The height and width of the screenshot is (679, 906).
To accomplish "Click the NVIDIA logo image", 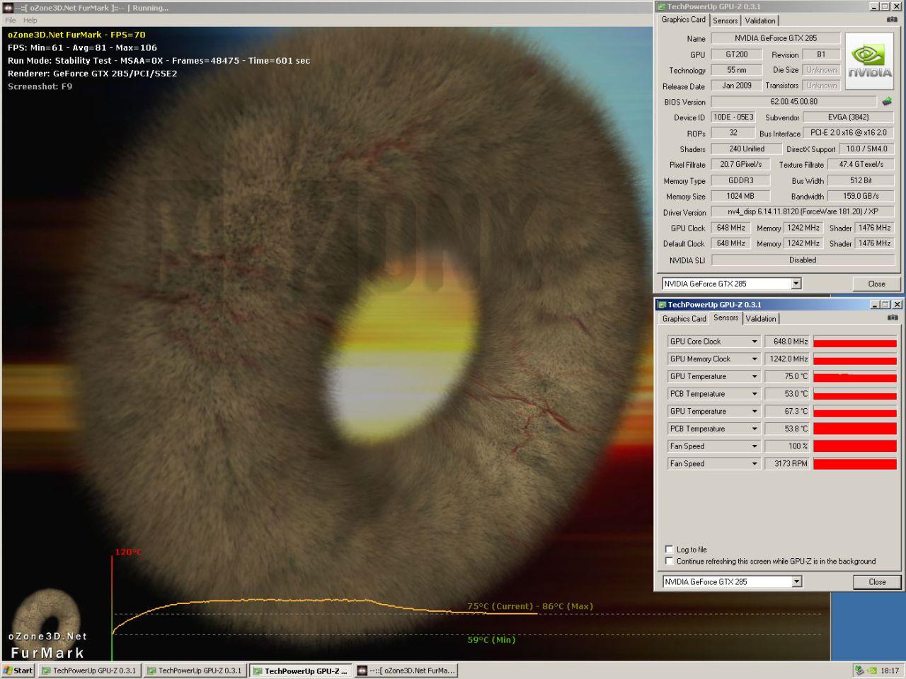I will tap(869, 62).
